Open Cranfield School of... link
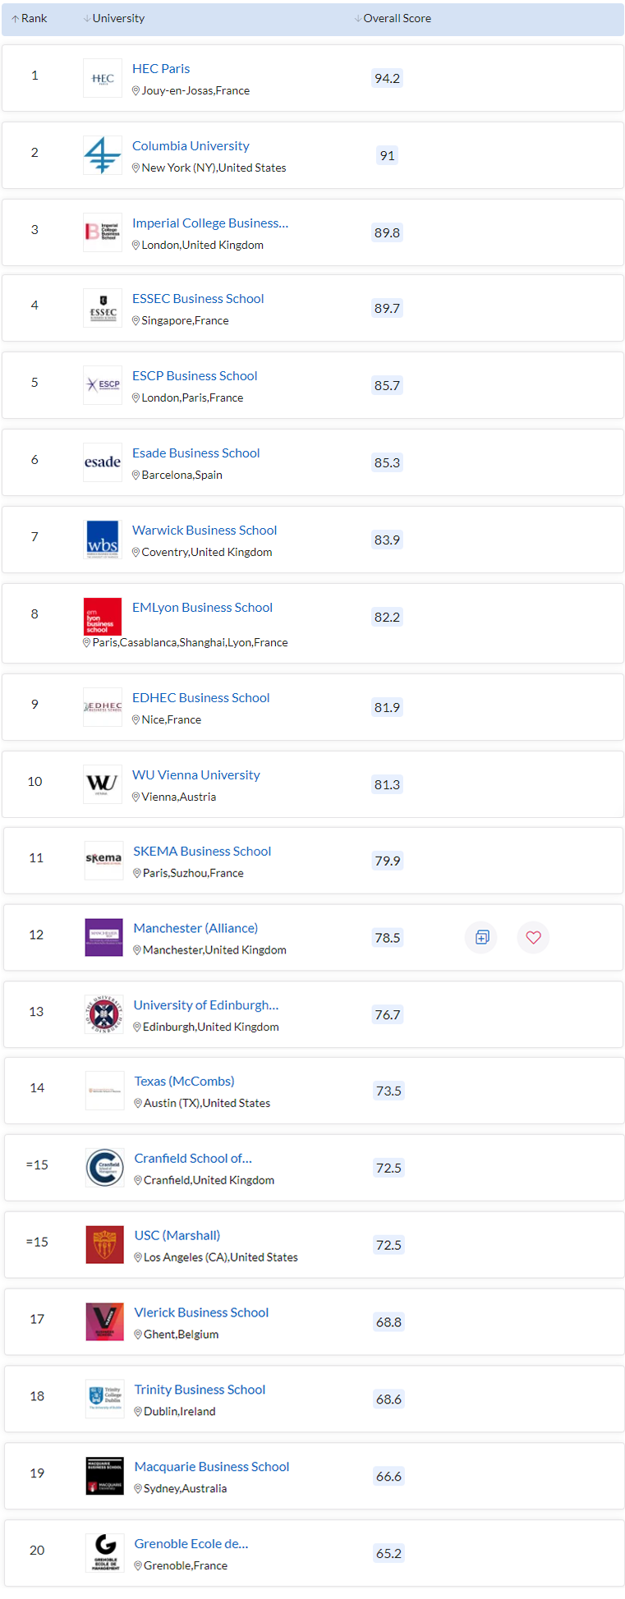 [193, 1158]
